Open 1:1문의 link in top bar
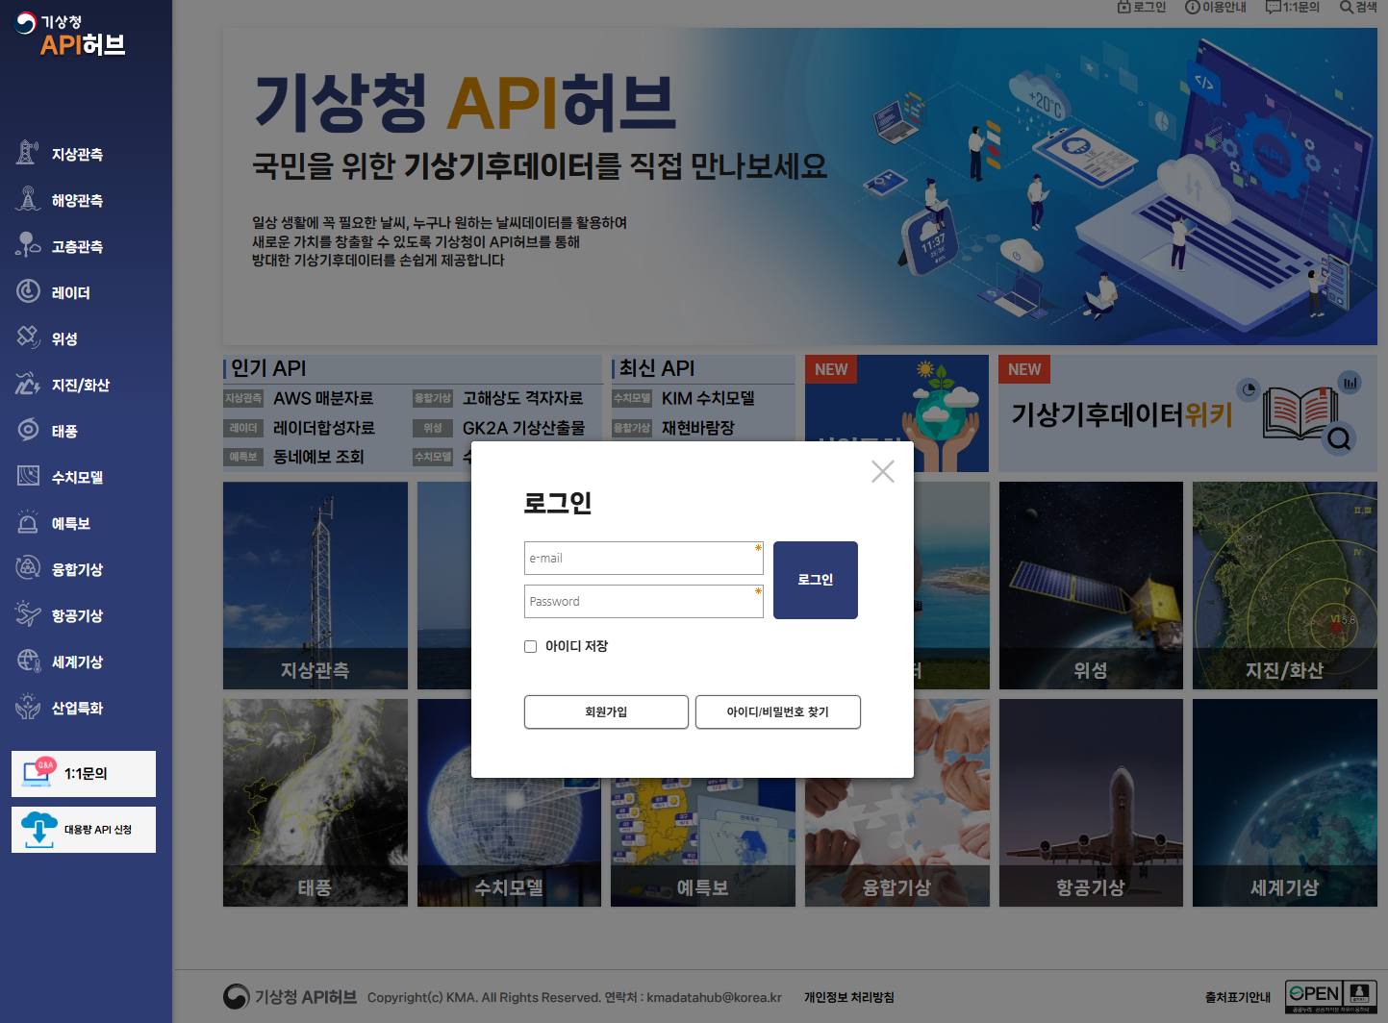Viewport: 1388px width, 1023px height. [x=1293, y=7]
